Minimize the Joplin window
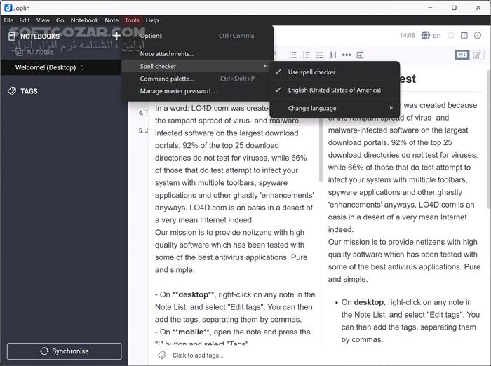The height and width of the screenshot is (366, 491). point(431,8)
